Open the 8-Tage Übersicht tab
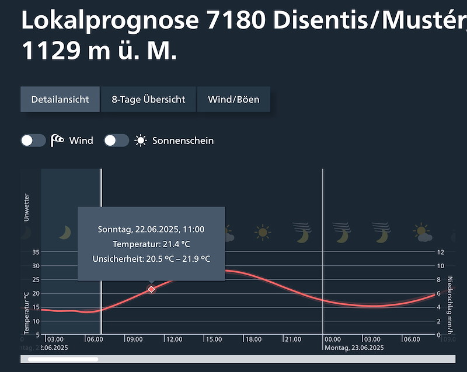The image size is (467, 372). point(148,99)
